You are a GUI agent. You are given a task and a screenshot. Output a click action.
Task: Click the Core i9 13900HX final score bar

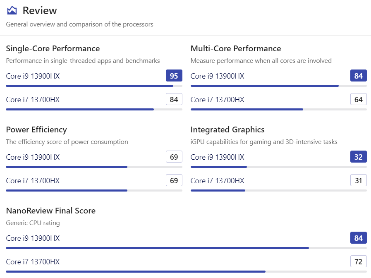(157, 248)
